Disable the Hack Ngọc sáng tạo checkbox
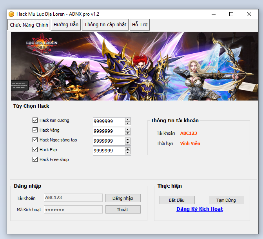Screen dimensions: 263x239 tap(35, 140)
